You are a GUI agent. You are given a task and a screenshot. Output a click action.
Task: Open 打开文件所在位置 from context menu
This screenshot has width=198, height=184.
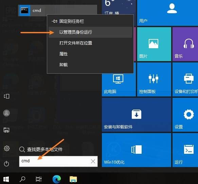click(90, 43)
